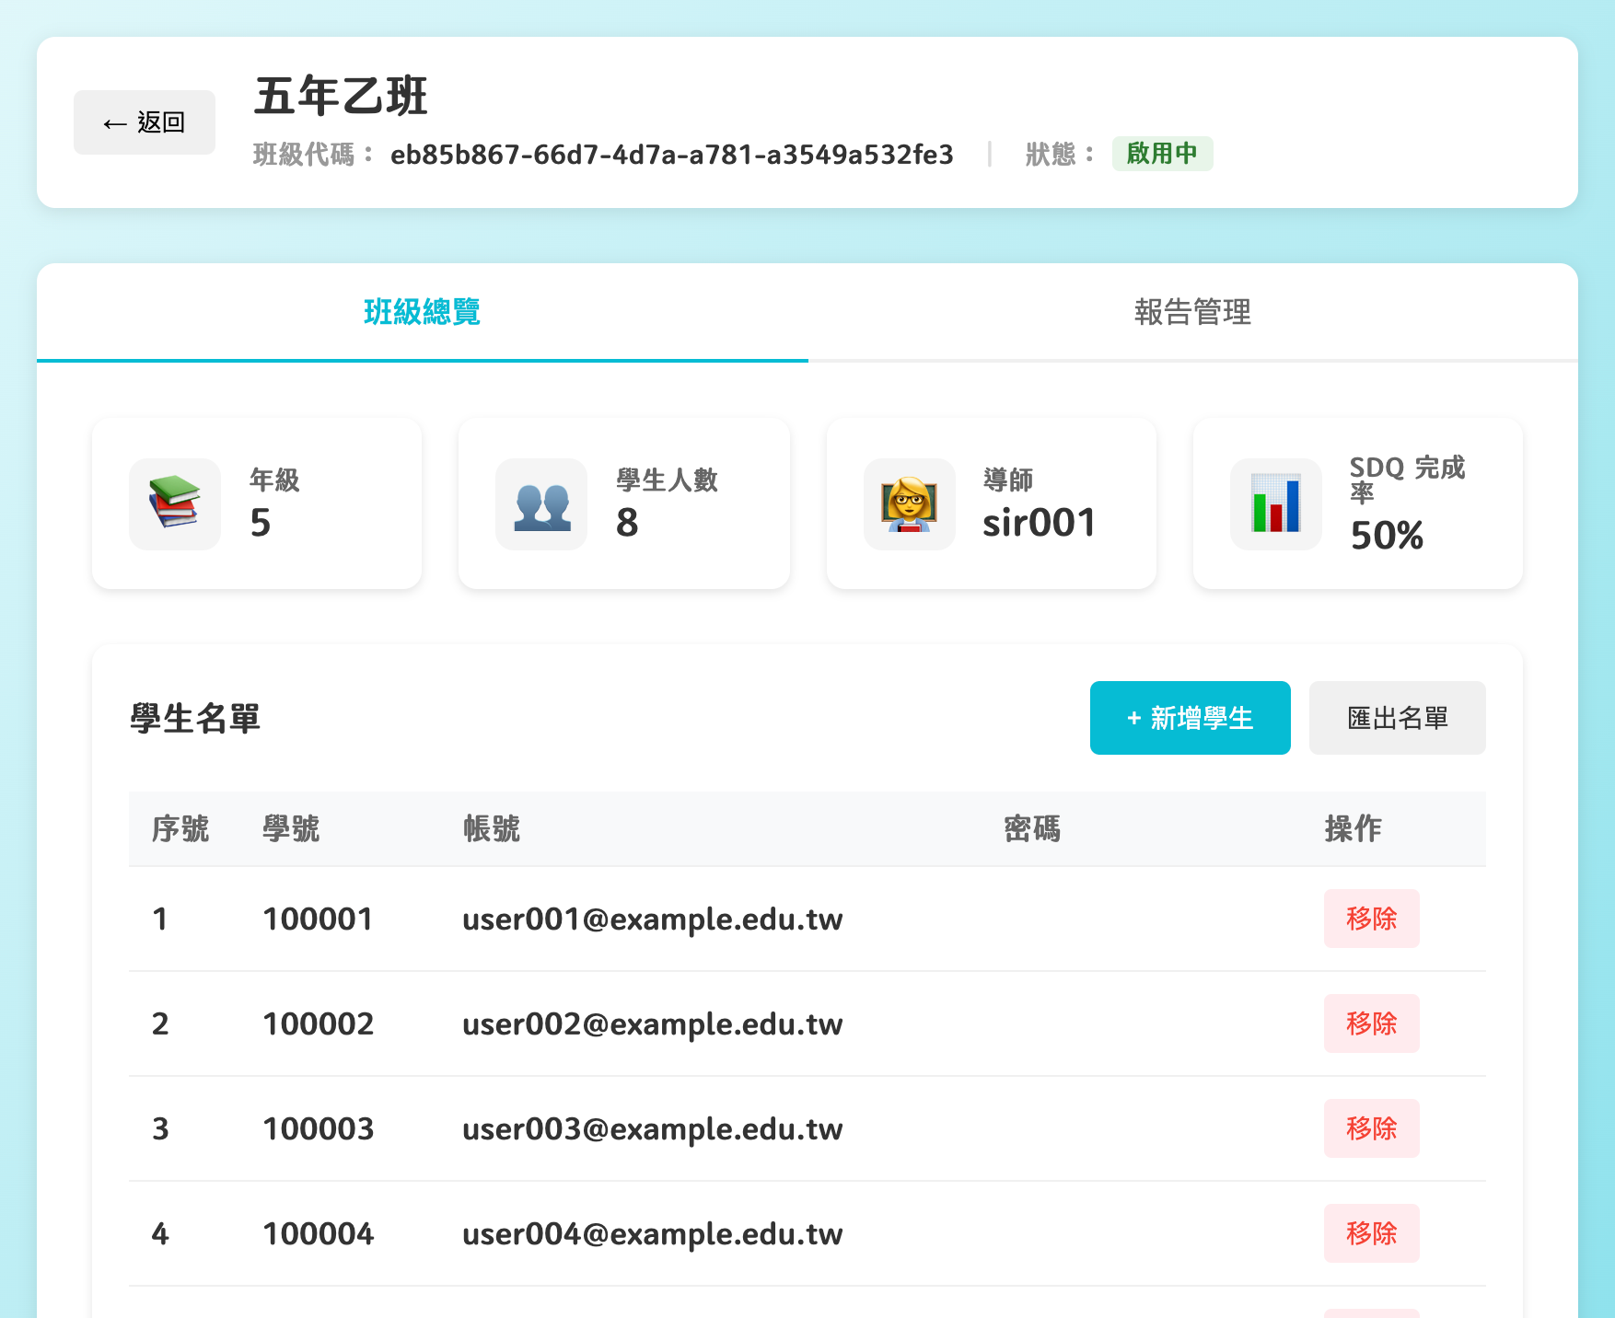1615x1318 pixels.
Task: Click the back arrow icon in 返回
Action: 112,121
